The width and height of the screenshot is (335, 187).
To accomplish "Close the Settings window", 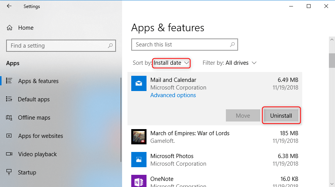I will (326, 6).
